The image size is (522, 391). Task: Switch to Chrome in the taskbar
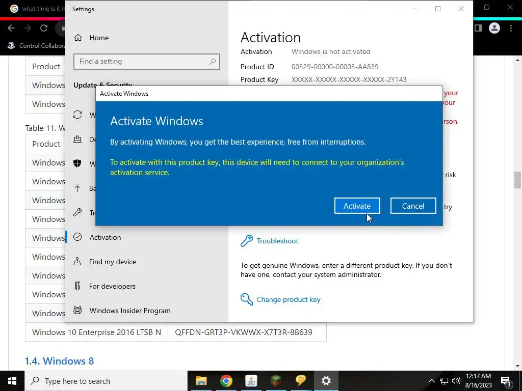[x=226, y=381]
